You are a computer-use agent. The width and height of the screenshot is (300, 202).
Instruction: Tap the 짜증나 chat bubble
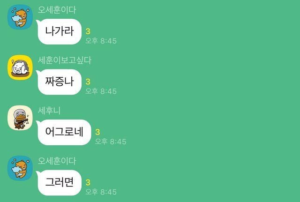[59, 82]
